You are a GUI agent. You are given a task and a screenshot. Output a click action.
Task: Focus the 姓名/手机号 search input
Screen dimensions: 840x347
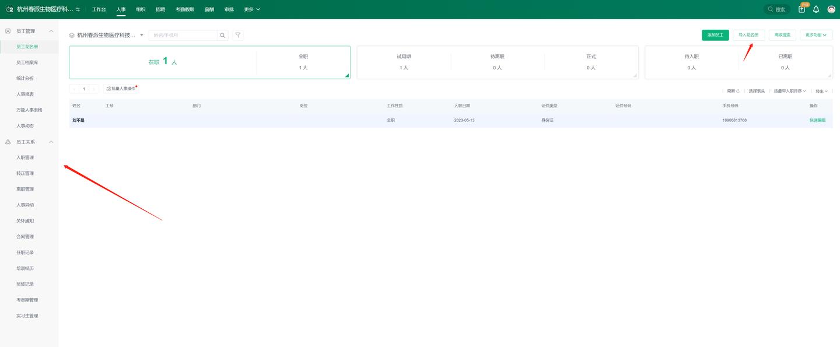coord(183,36)
